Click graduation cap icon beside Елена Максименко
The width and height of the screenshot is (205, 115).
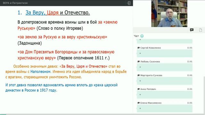[x=139, y=103]
